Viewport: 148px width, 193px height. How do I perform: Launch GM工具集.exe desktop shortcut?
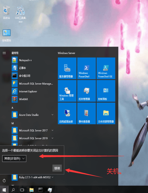click(21, 14)
